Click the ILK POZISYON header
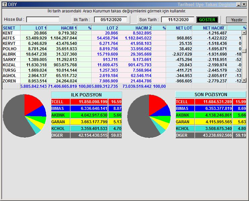The image size is (249, 201). 87,95
